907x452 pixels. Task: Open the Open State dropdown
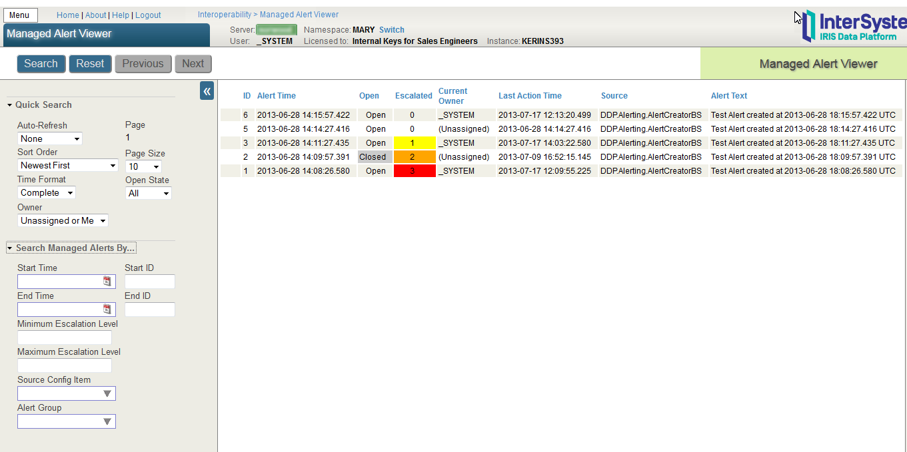point(149,193)
